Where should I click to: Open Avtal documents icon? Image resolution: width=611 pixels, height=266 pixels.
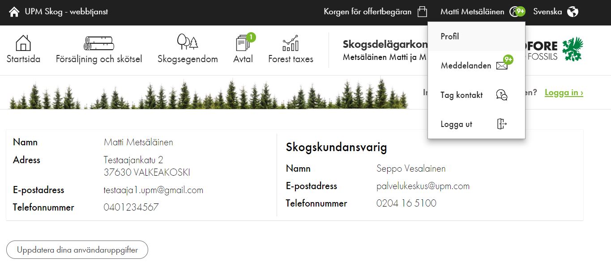pos(243,43)
